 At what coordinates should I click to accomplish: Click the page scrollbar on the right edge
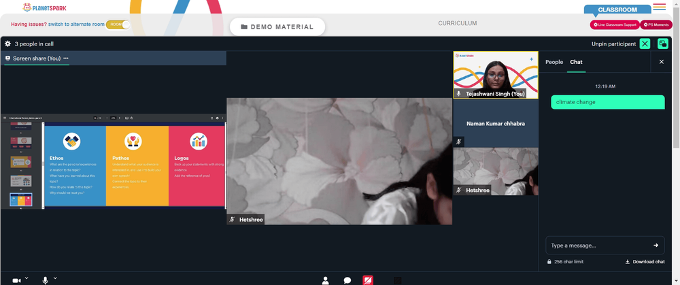click(x=677, y=78)
